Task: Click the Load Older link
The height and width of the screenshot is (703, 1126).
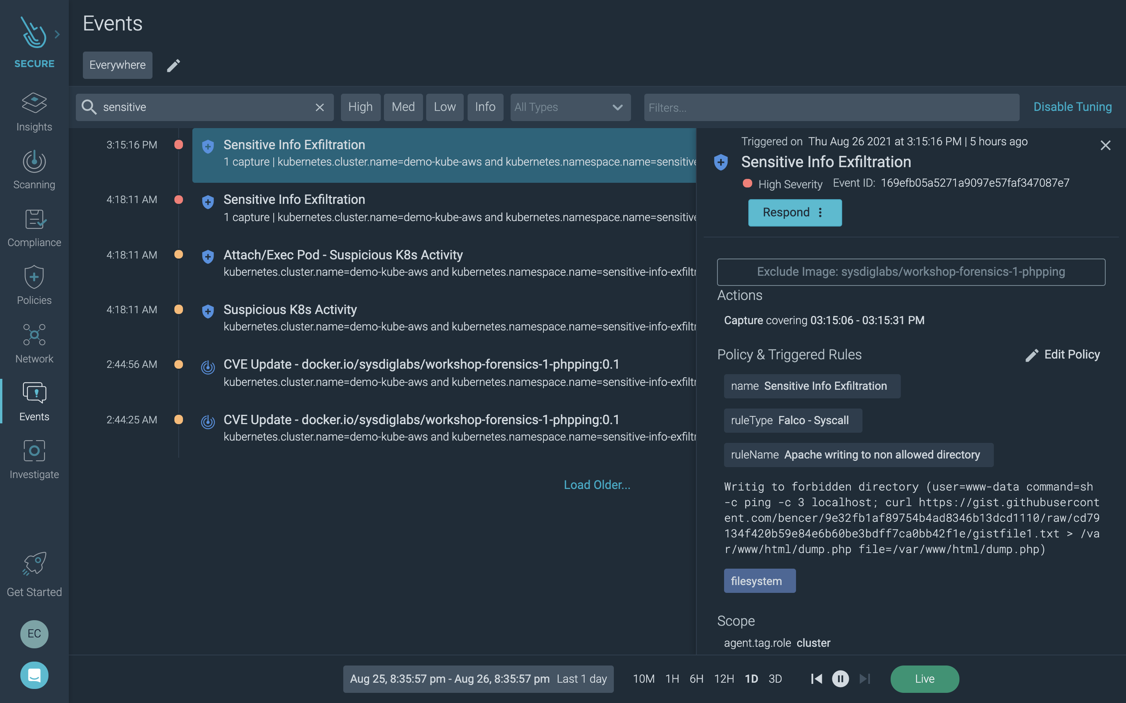Action: 597,485
